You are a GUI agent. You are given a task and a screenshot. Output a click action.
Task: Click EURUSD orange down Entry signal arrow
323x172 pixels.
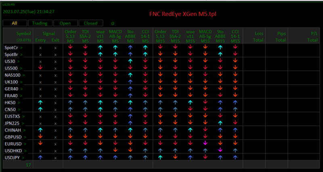pos(40,143)
